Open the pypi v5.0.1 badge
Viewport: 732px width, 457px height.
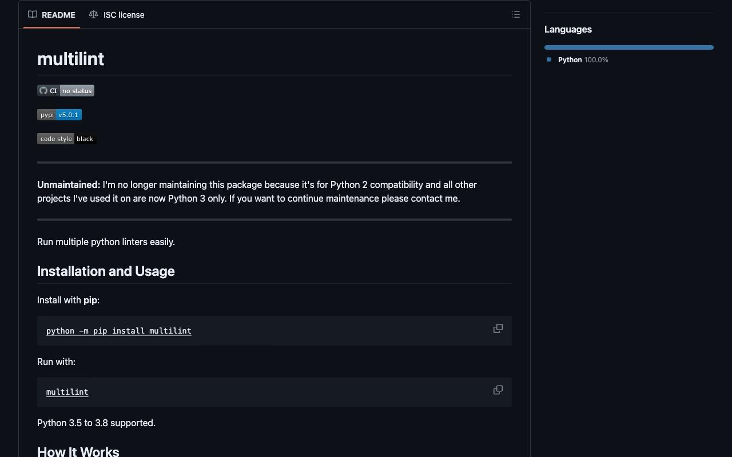click(x=59, y=115)
